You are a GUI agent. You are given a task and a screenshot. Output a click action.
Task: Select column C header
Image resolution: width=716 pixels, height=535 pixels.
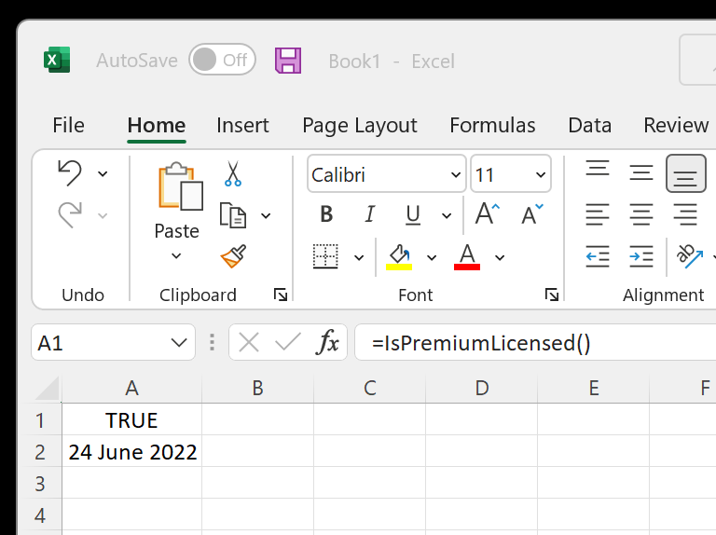369,388
